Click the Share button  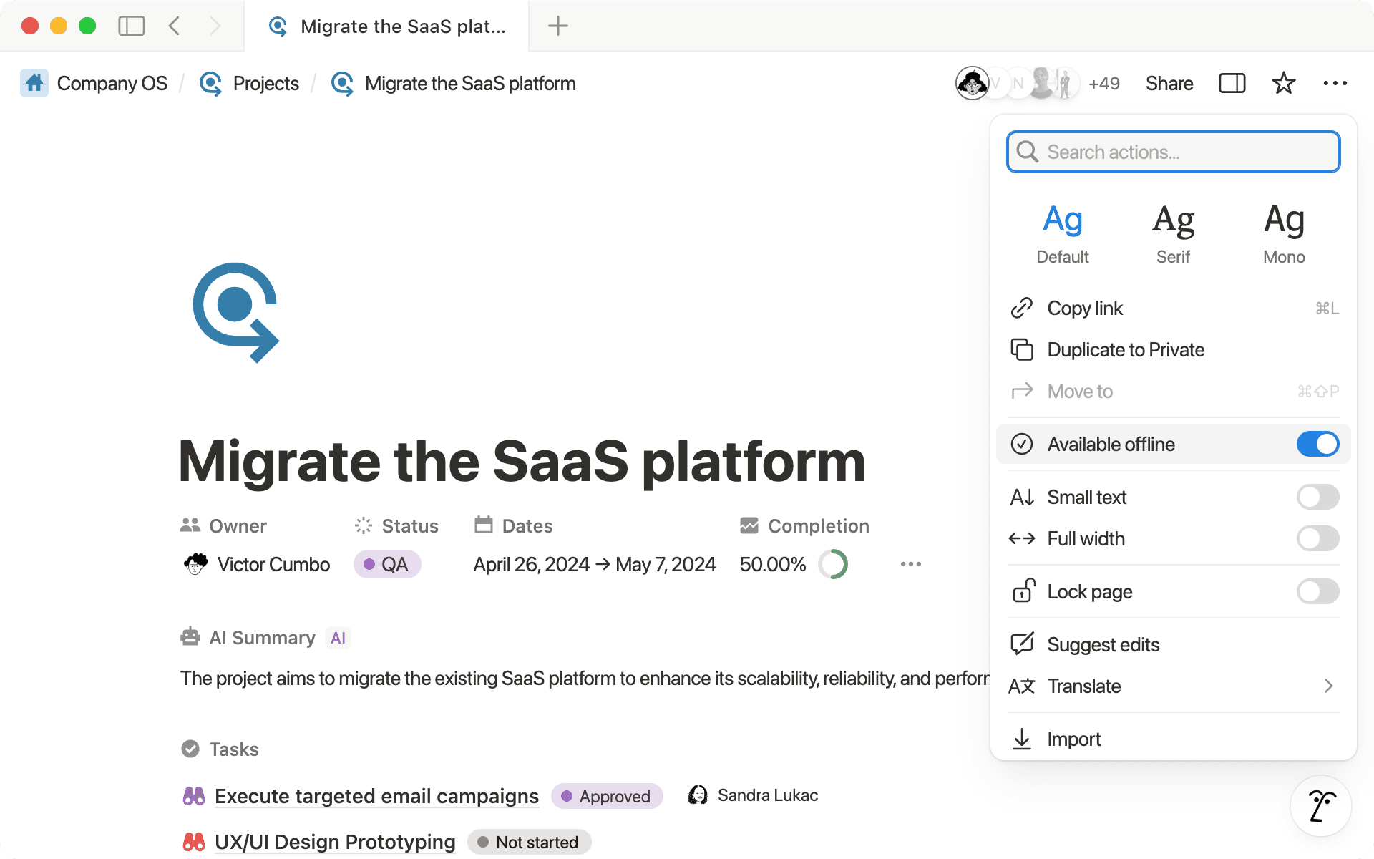point(1169,84)
